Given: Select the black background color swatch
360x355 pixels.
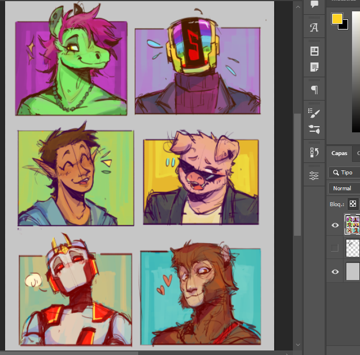Looking at the screenshot, I should 345,26.
